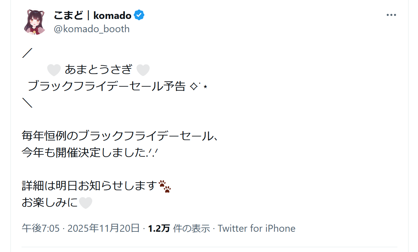Open the @komado_booth handle link
The width and height of the screenshot is (418, 252).
point(92,29)
